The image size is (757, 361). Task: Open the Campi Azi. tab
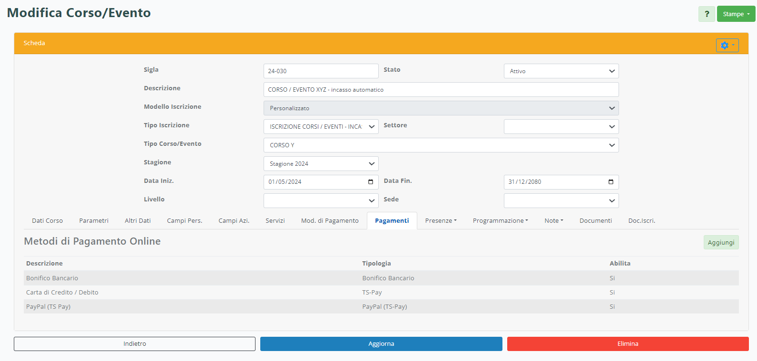click(234, 220)
